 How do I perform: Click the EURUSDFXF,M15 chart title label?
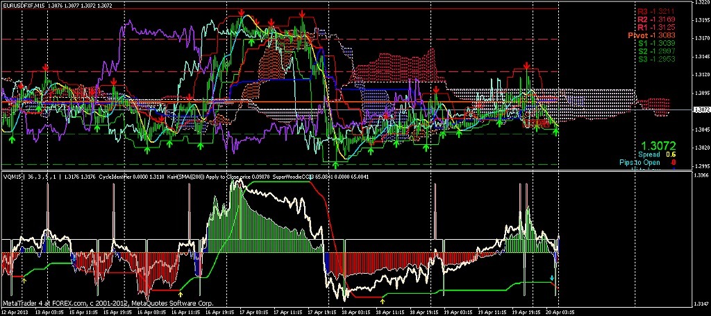pos(24,6)
